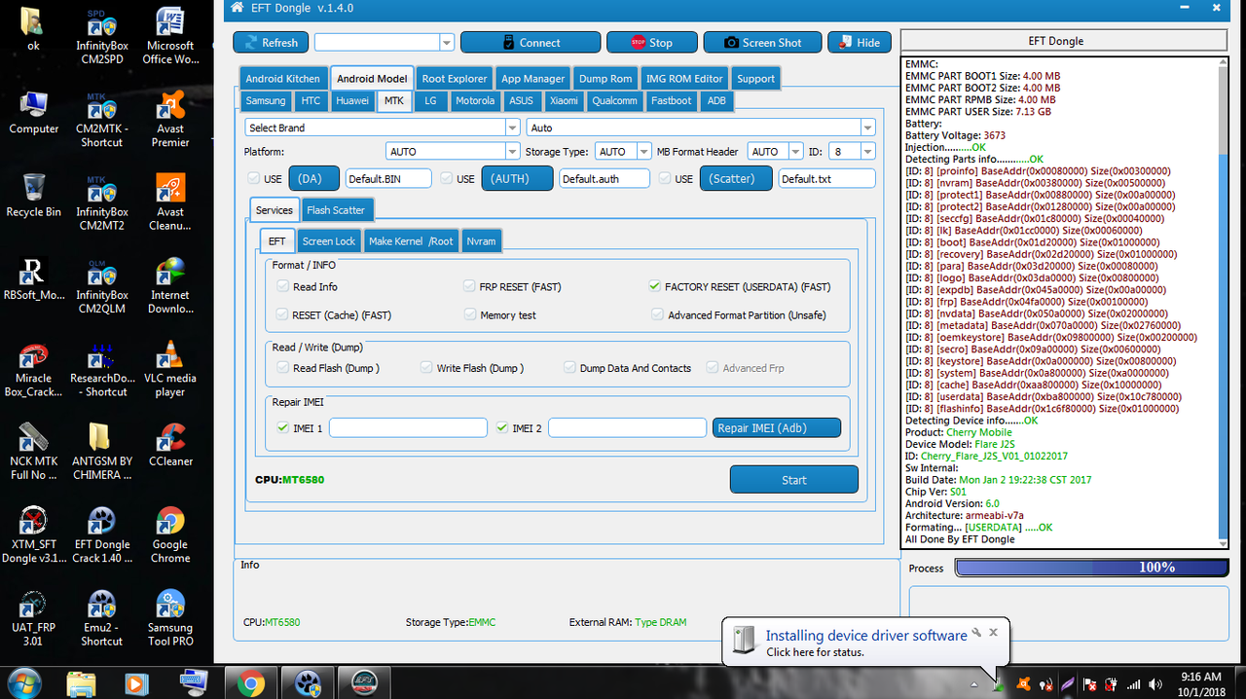Open the Recycle Bin
Viewport: 1246px width, 699px height.
pos(33,195)
